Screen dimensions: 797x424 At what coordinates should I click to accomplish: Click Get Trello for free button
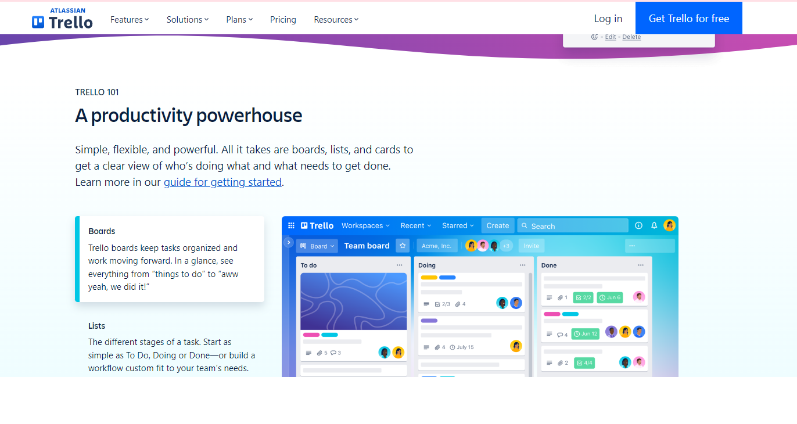click(689, 18)
